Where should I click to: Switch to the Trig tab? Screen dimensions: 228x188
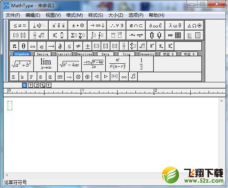(x=126, y=54)
